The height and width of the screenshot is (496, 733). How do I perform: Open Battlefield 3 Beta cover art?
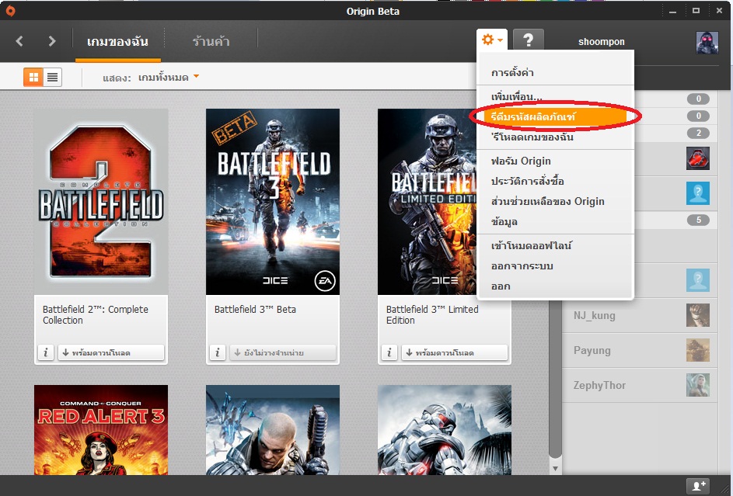pos(273,202)
